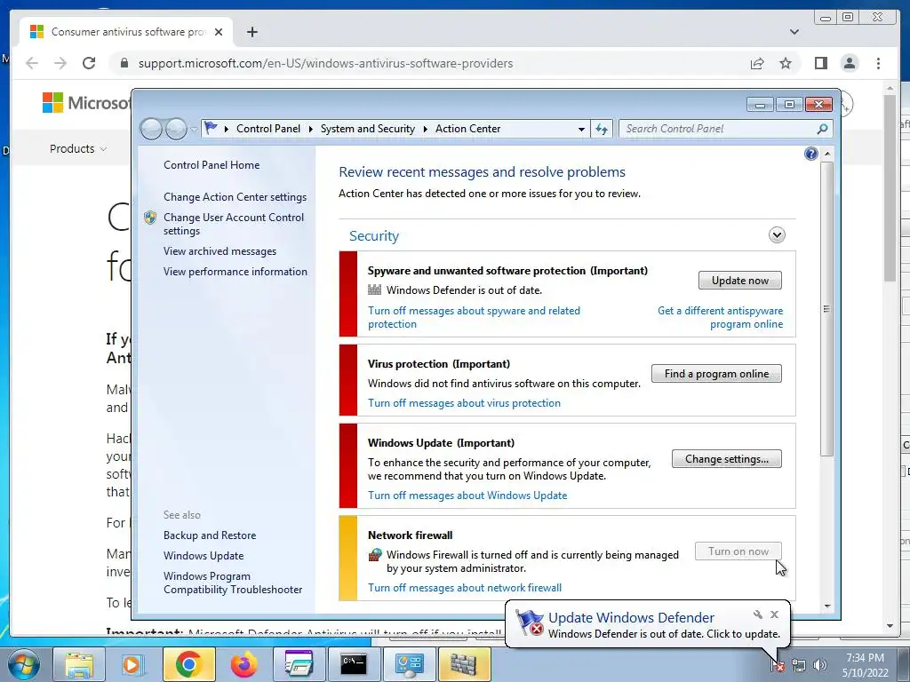Open a new Chrome tab
Screen dimensions: 910x682
tap(251, 32)
